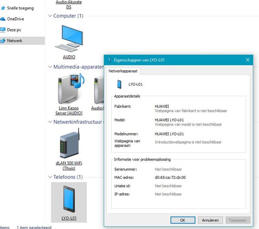259x229 pixels.
Task: Switch to the Netwerkapparaat tab
Action: (x=123, y=70)
